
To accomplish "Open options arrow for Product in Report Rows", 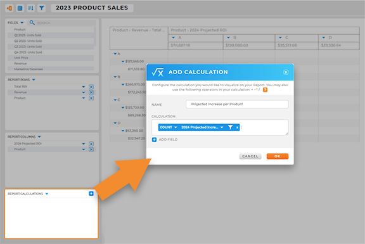I will [x=84, y=98].
